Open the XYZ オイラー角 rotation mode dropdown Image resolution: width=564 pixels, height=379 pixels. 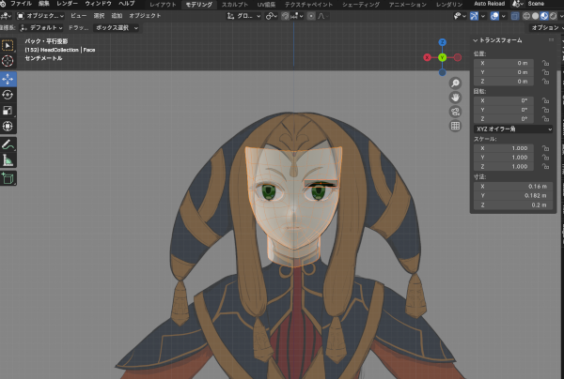(x=513, y=129)
